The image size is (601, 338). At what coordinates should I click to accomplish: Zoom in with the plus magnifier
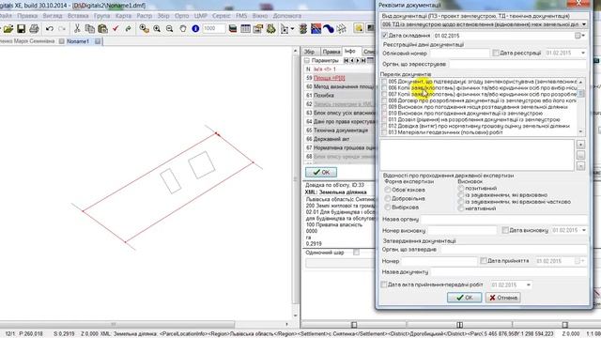point(157,29)
